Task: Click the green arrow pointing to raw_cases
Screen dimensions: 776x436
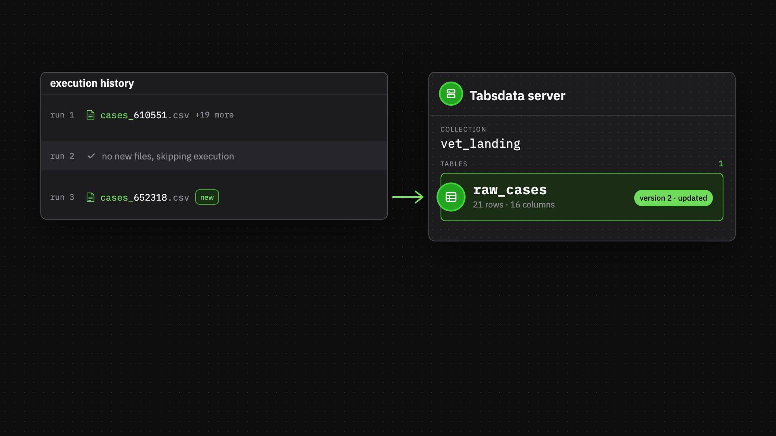Action: [408, 197]
